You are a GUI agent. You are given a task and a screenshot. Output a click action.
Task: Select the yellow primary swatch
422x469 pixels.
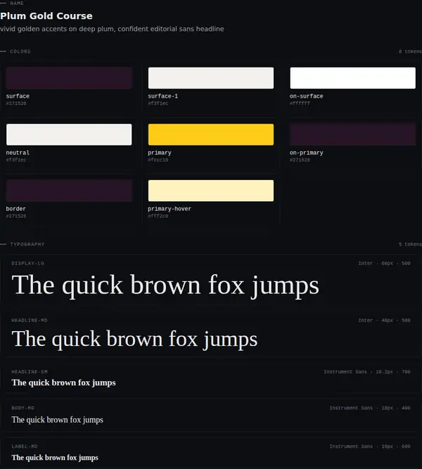coord(211,134)
